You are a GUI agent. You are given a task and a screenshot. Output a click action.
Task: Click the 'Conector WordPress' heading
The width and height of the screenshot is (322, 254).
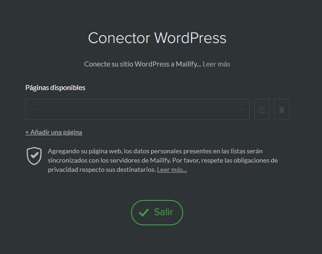coord(157,38)
